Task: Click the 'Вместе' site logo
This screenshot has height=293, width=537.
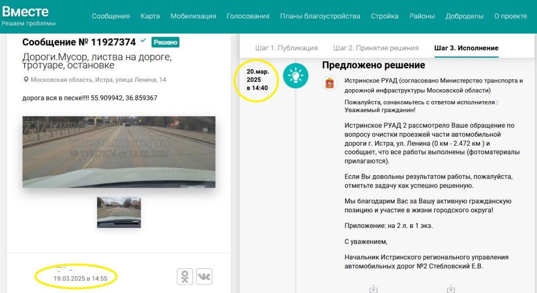Action: click(25, 12)
